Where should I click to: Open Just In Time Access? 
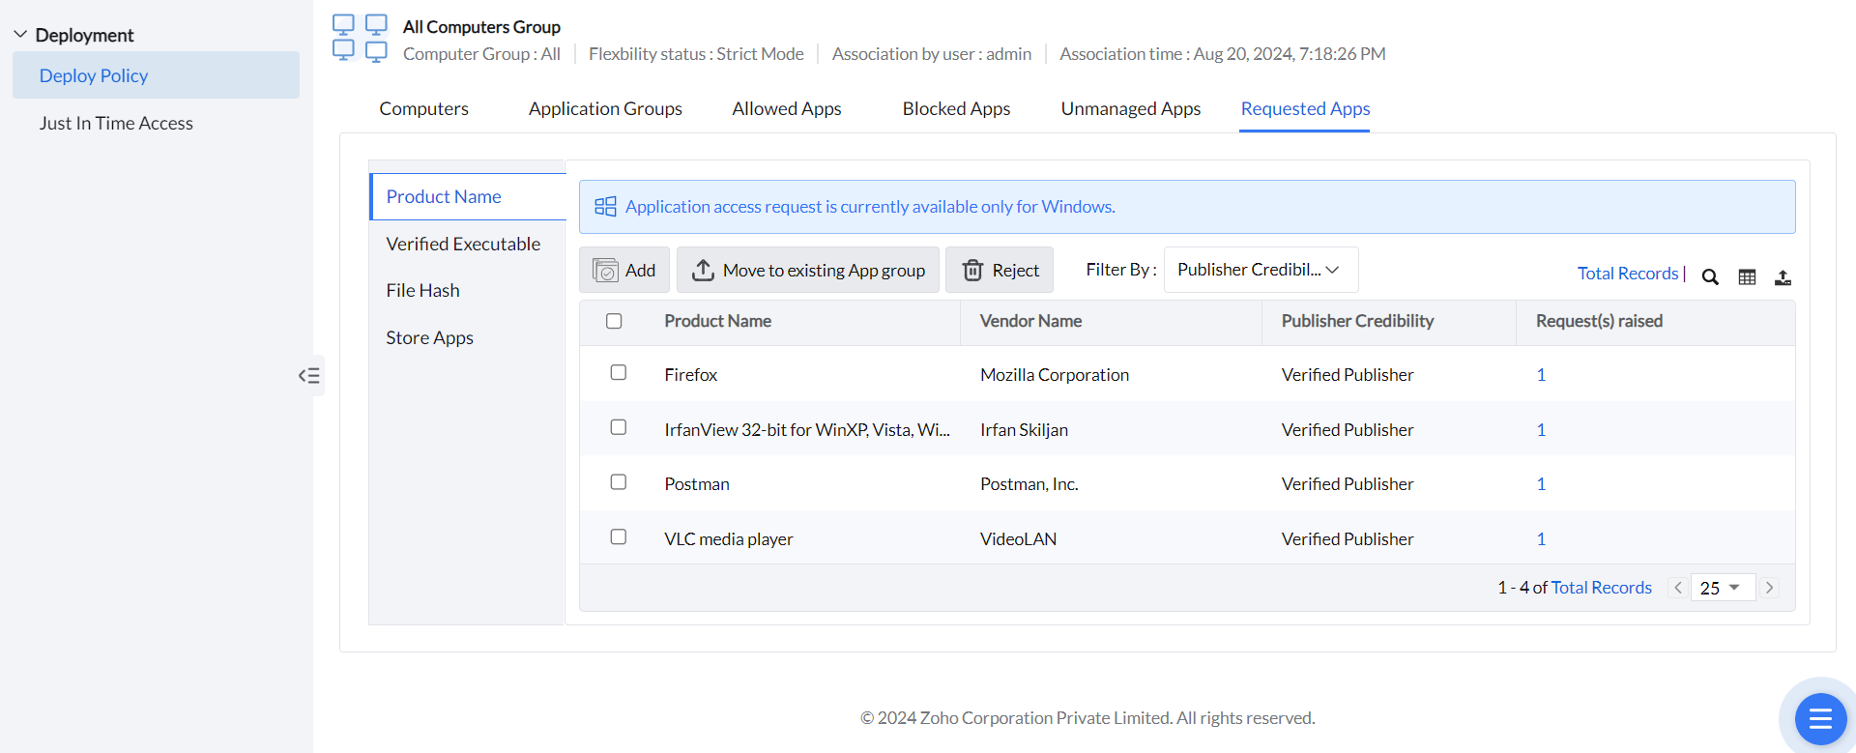[x=116, y=124]
